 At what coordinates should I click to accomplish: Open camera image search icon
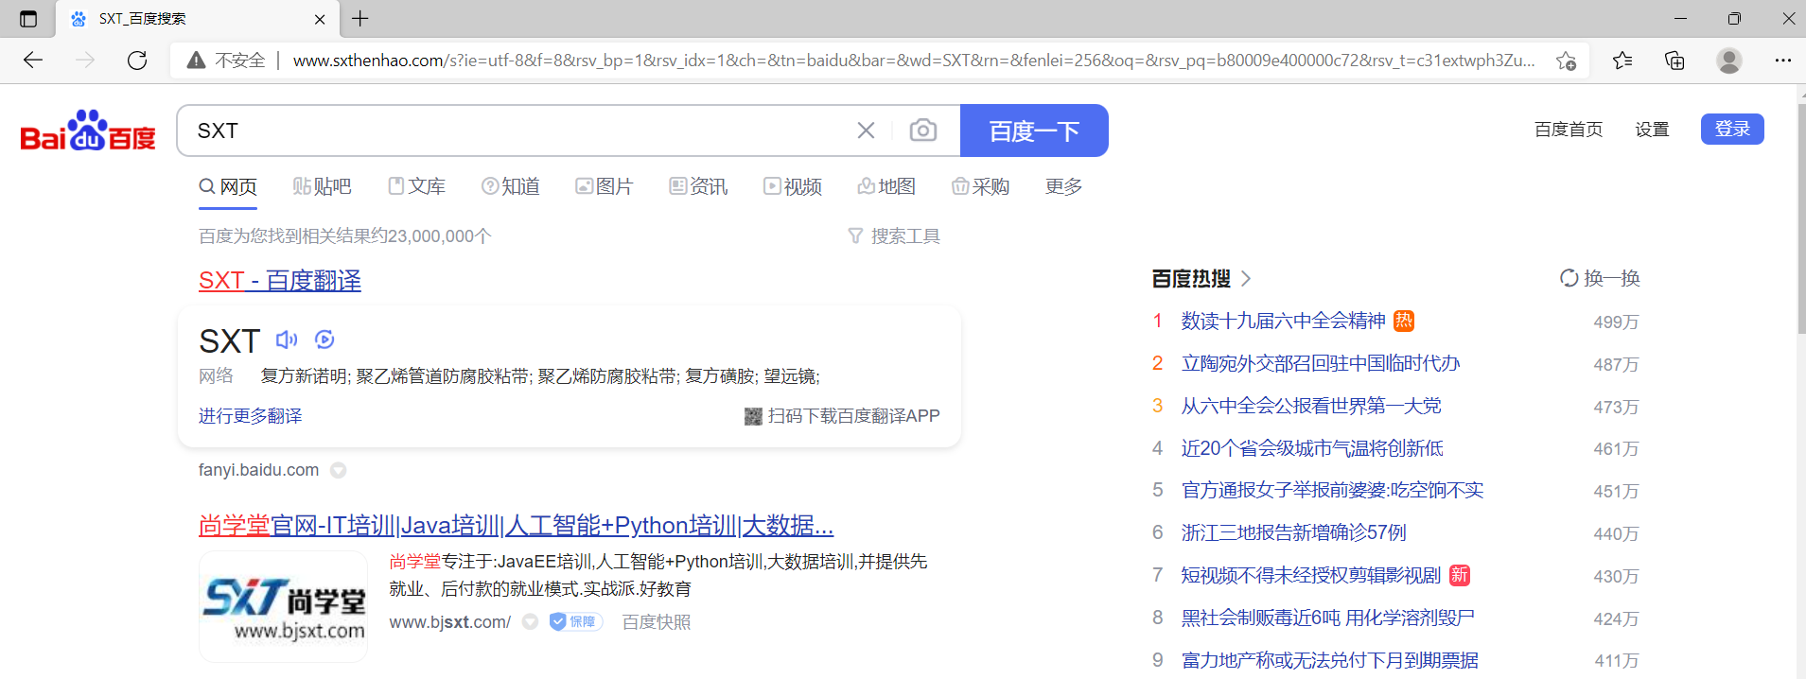pos(923,131)
